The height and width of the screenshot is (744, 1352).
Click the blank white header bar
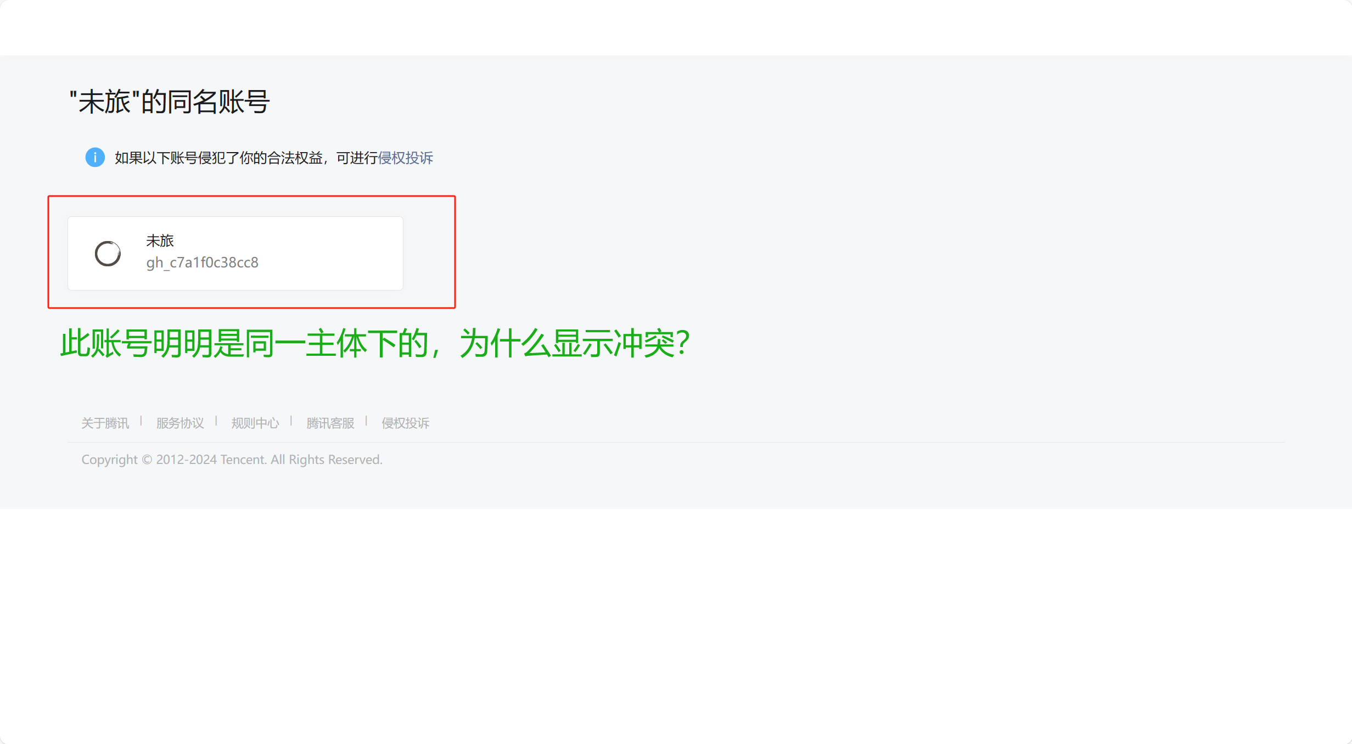tap(676, 27)
